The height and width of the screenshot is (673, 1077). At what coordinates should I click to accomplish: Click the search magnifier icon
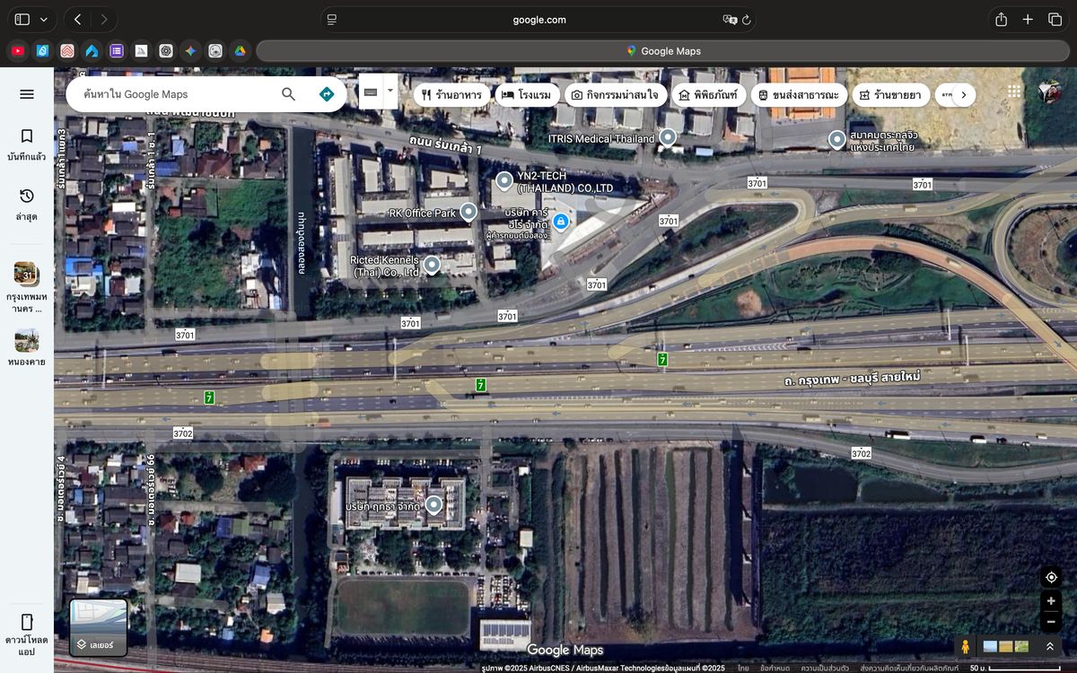coord(288,94)
